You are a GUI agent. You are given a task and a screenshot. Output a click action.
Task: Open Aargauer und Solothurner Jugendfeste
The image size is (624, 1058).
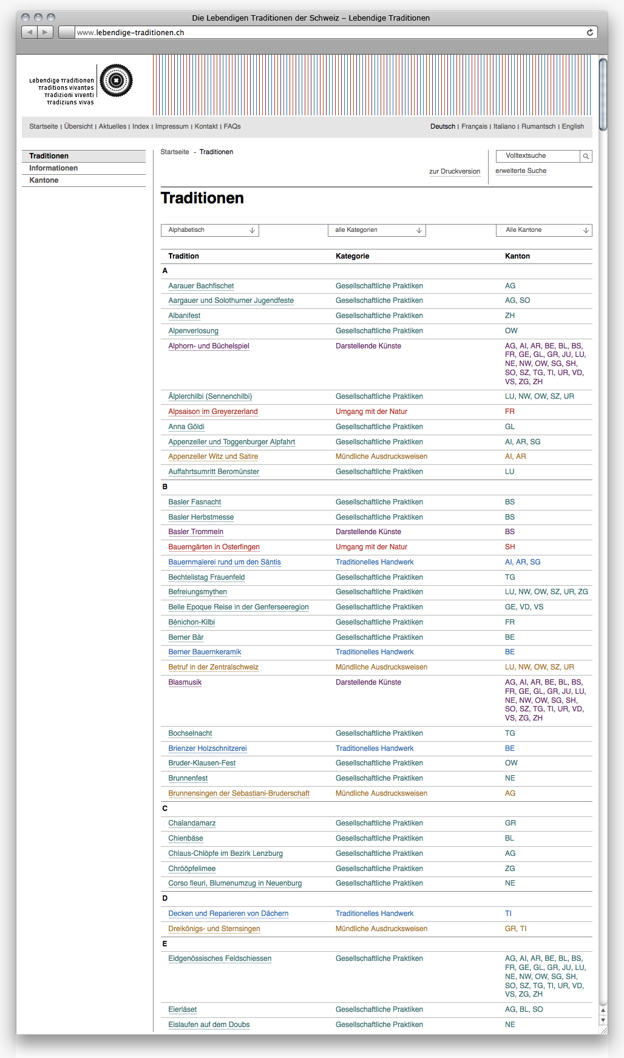pos(231,300)
